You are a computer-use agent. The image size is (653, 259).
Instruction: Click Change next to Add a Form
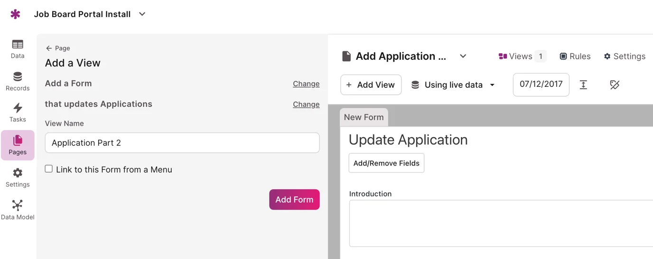point(306,84)
